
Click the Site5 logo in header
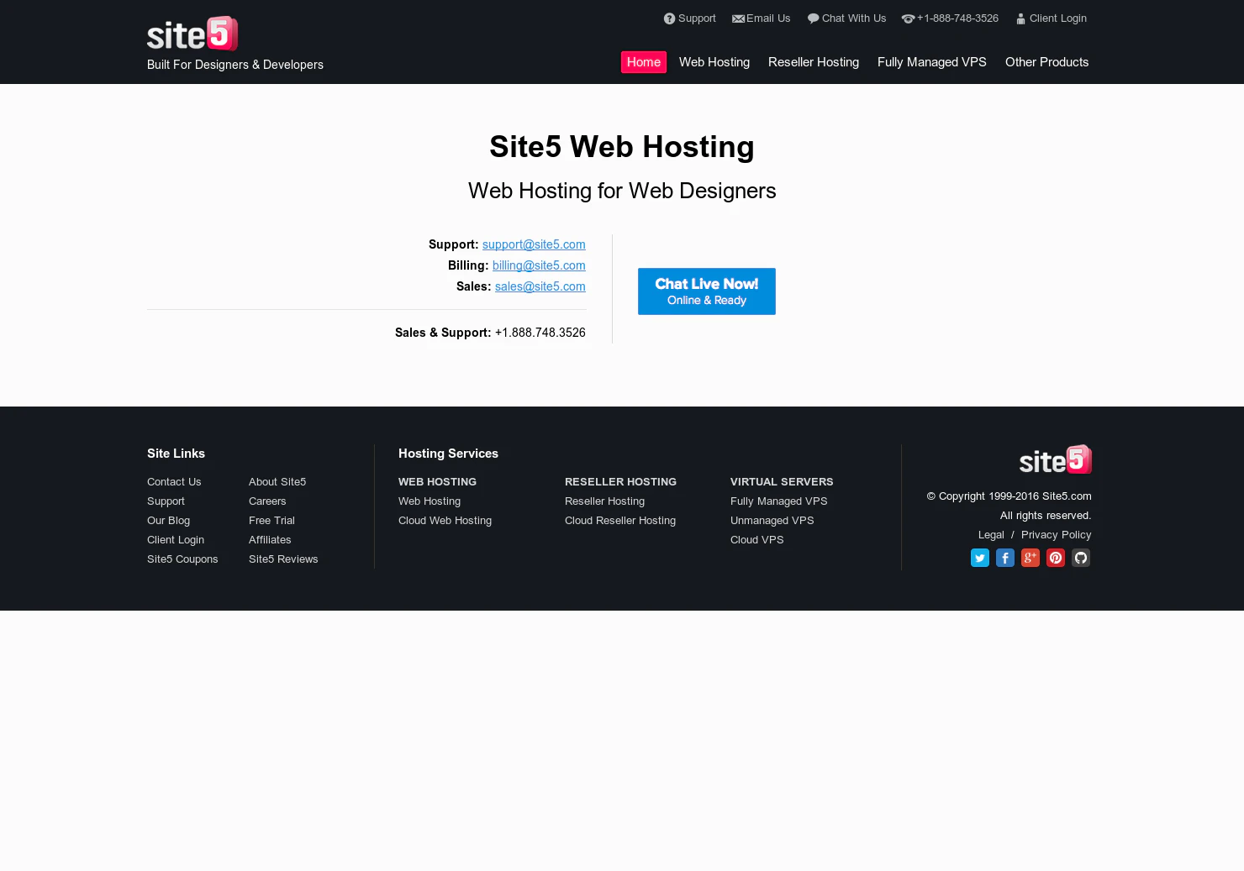(x=192, y=34)
